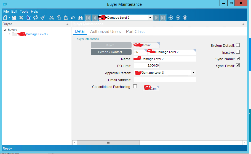The height and width of the screenshot is (154, 251).
Task: Click the Copy toolbar icon
Action: tap(59, 18)
